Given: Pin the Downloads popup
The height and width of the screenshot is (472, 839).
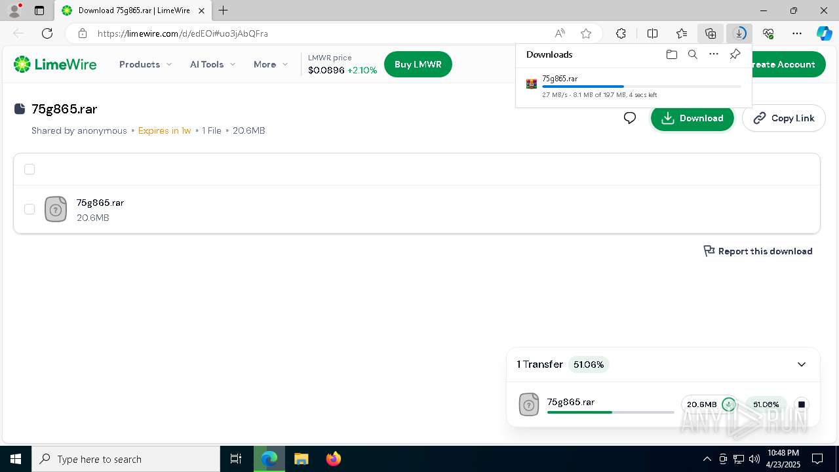Looking at the screenshot, I should [x=735, y=54].
